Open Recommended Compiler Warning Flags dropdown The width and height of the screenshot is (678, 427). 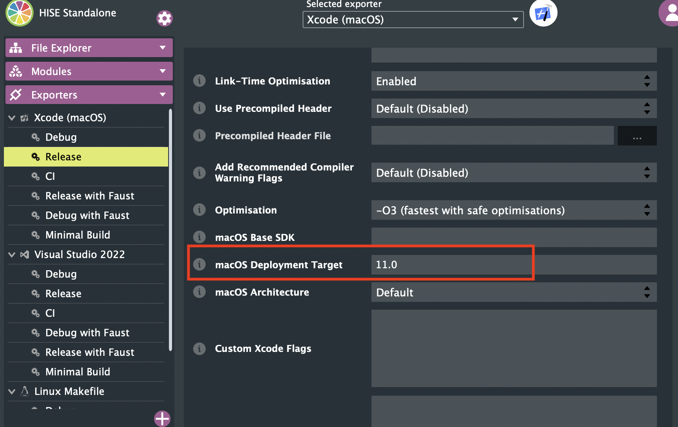click(x=514, y=172)
